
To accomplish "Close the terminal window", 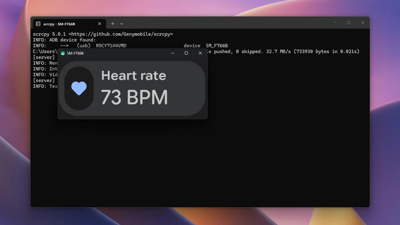I will (362, 23).
